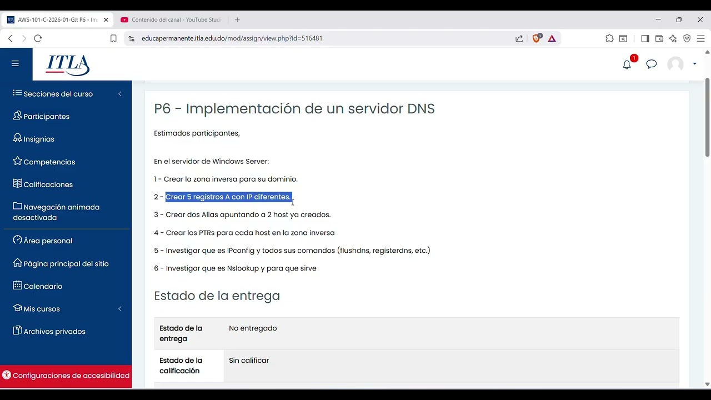
Task: Open Área personal dashboard
Action: coord(43,241)
